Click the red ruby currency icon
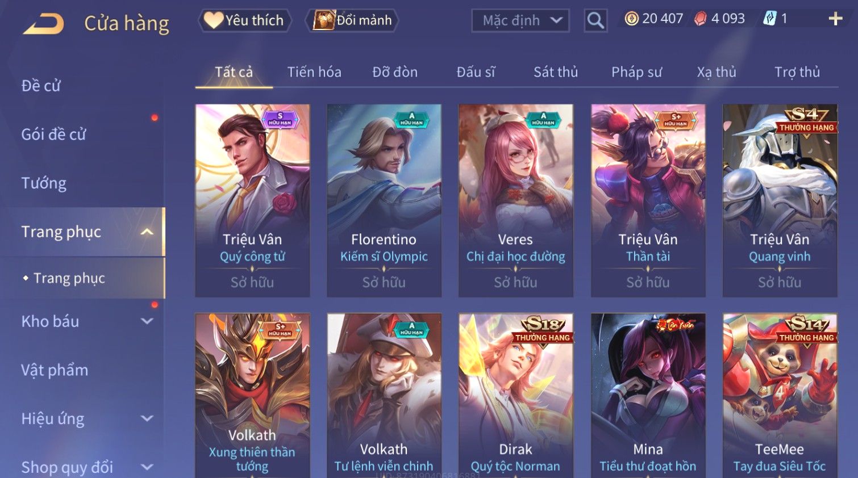This screenshot has height=478, width=858. tap(700, 19)
